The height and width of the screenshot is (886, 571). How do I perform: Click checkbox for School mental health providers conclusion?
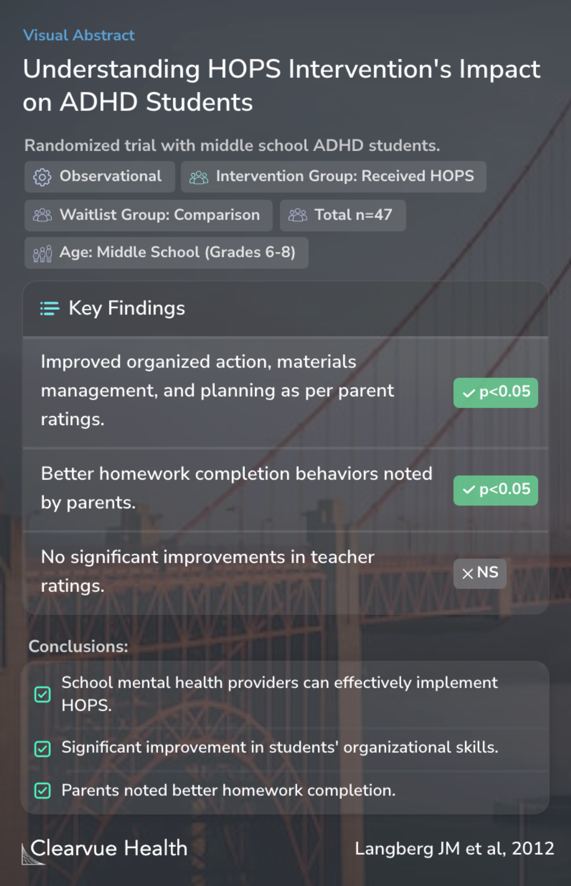[x=42, y=694]
